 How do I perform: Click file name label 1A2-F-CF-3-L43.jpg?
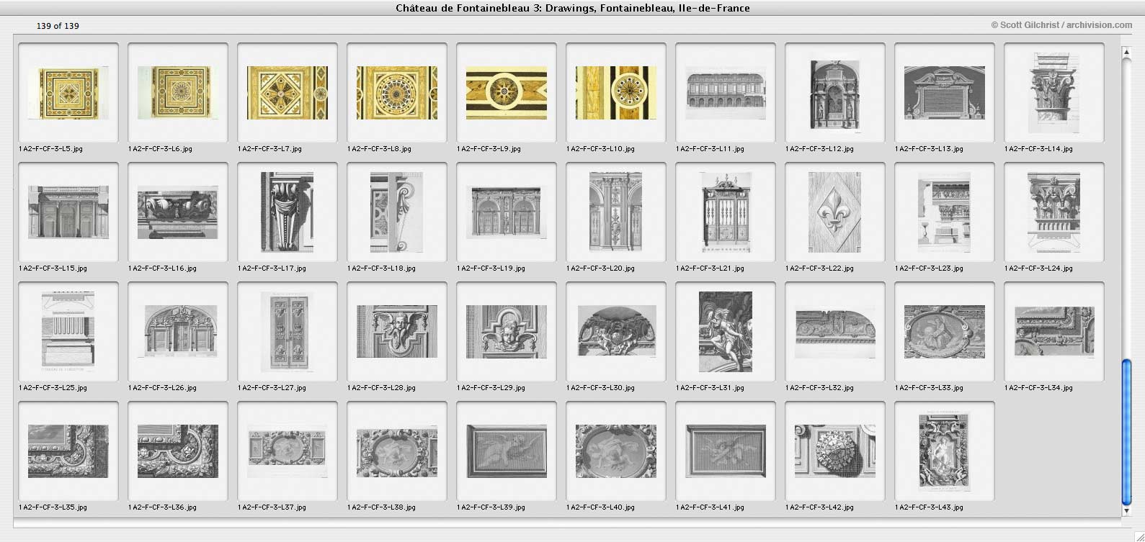pyautogui.click(x=929, y=507)
